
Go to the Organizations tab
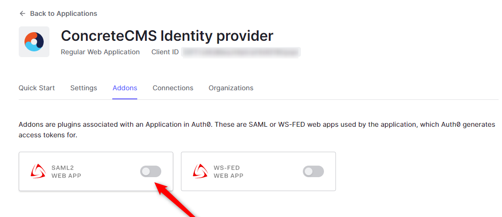pos(231,88)
